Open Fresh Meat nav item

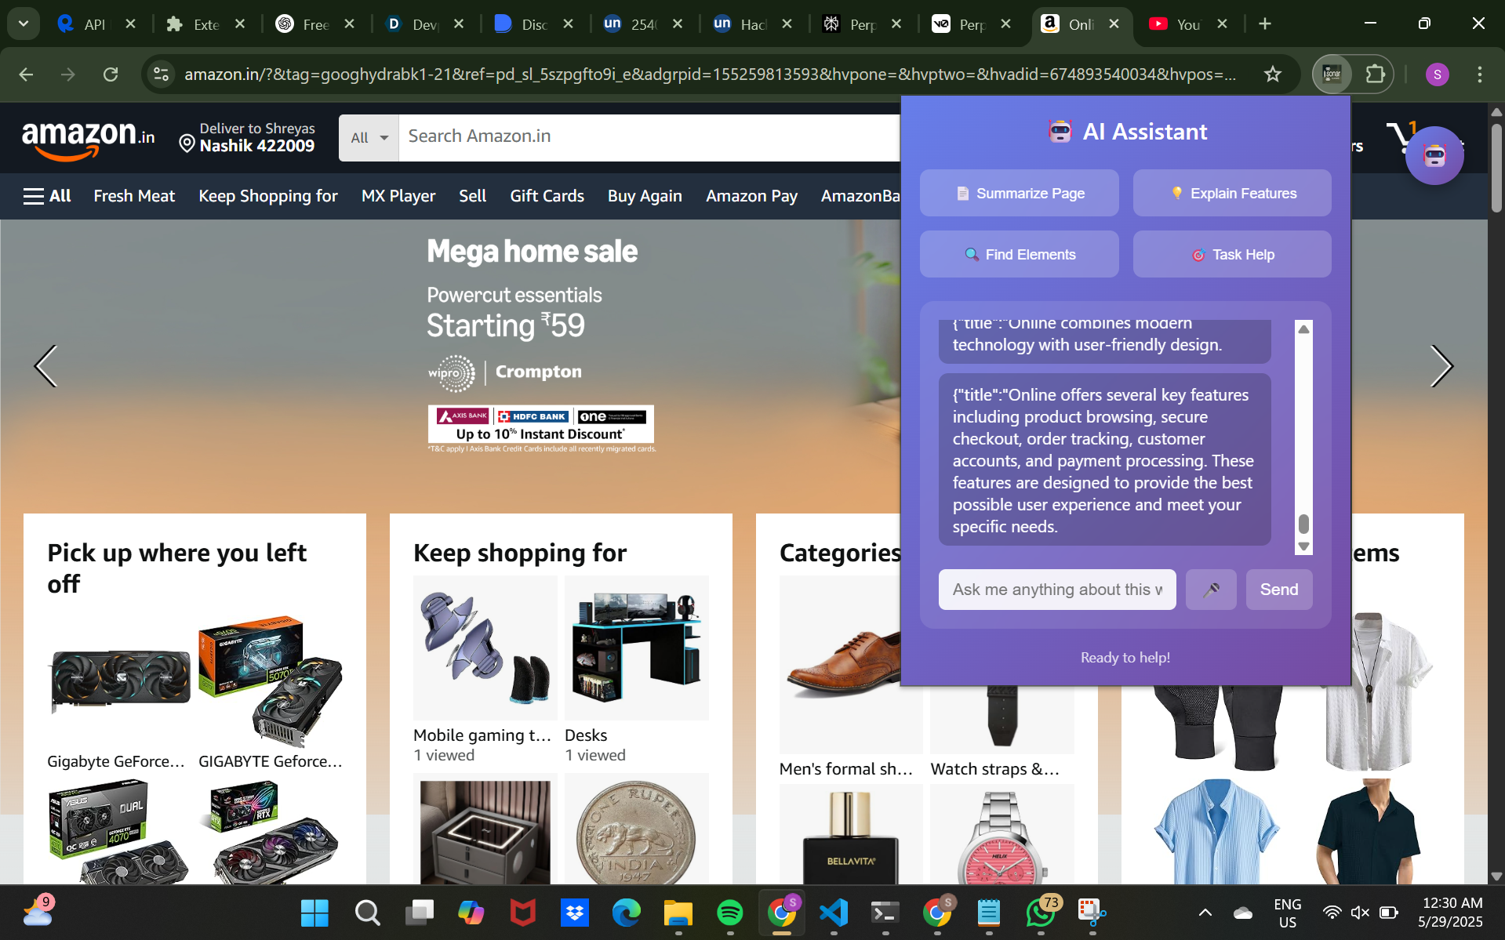(134, 196)
